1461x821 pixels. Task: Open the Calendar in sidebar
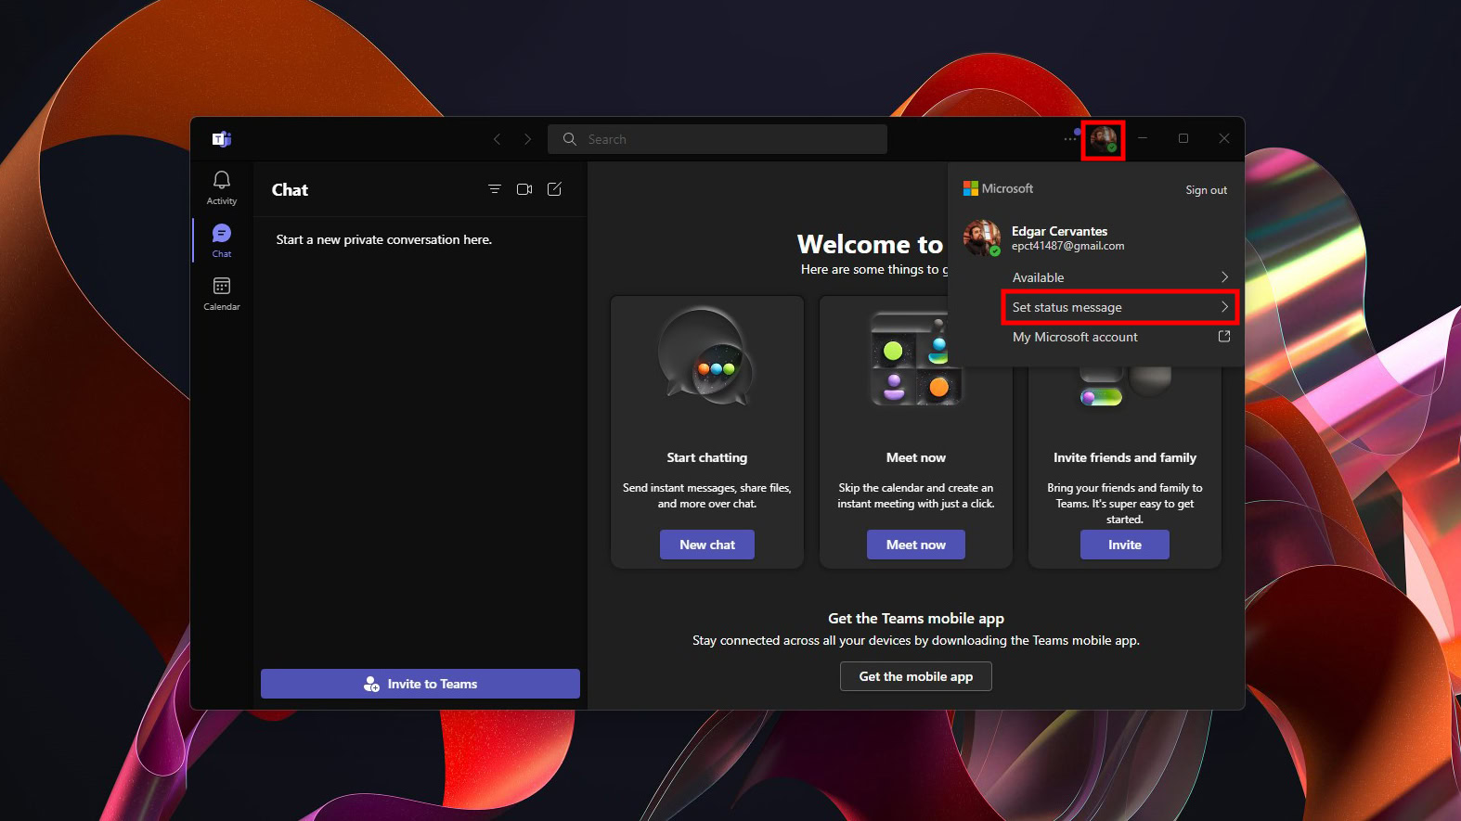click(x=222, y=293)
